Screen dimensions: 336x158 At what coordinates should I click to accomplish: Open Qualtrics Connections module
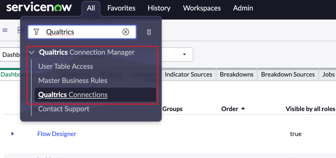pyautogui.click(x=73, y=95)
